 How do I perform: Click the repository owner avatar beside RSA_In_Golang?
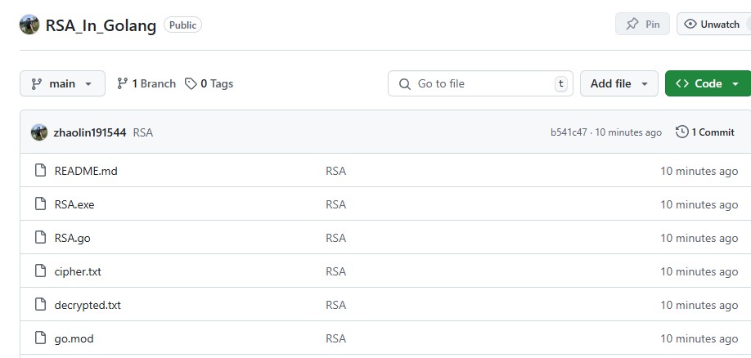pyautogui.click(x=29, y=25)
